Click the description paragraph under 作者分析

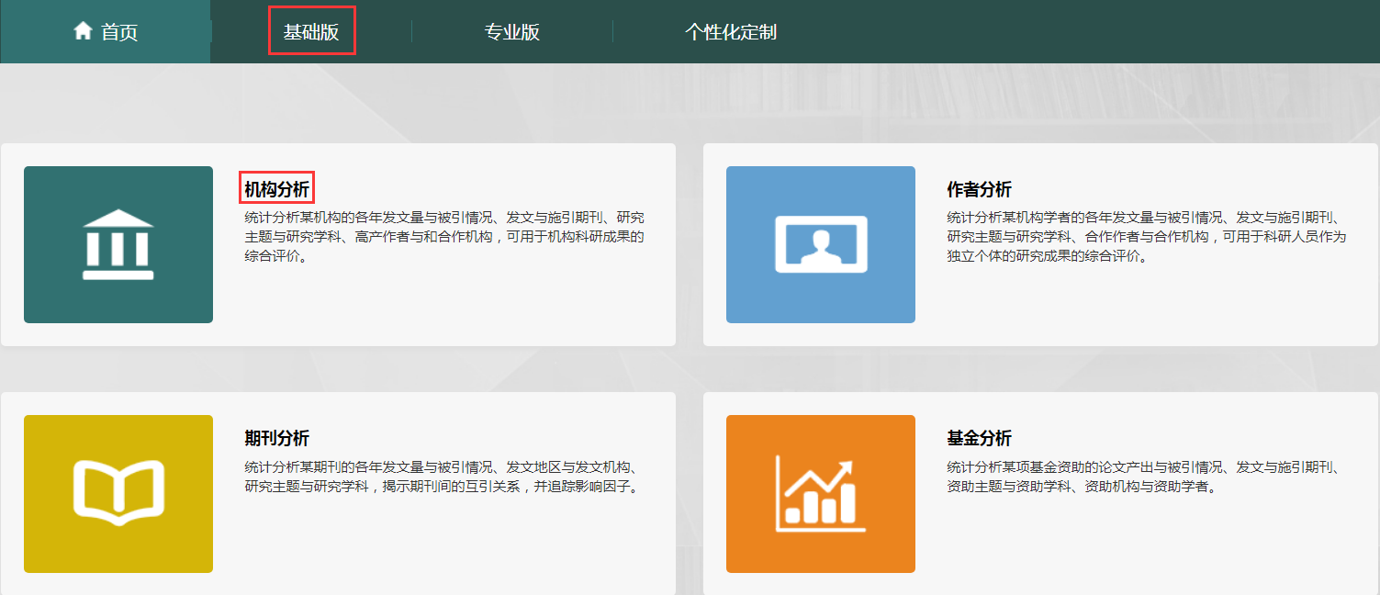[x=1146, y=237]
